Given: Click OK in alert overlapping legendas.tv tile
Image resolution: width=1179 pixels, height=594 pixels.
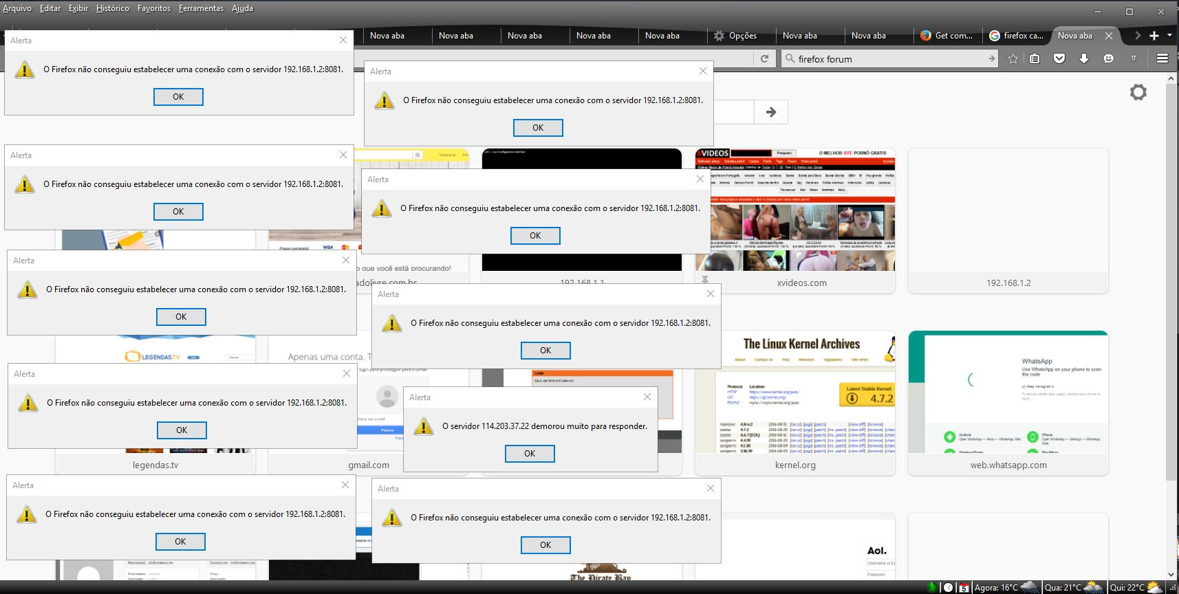Looking at the screenshot, I should [182, 430].
